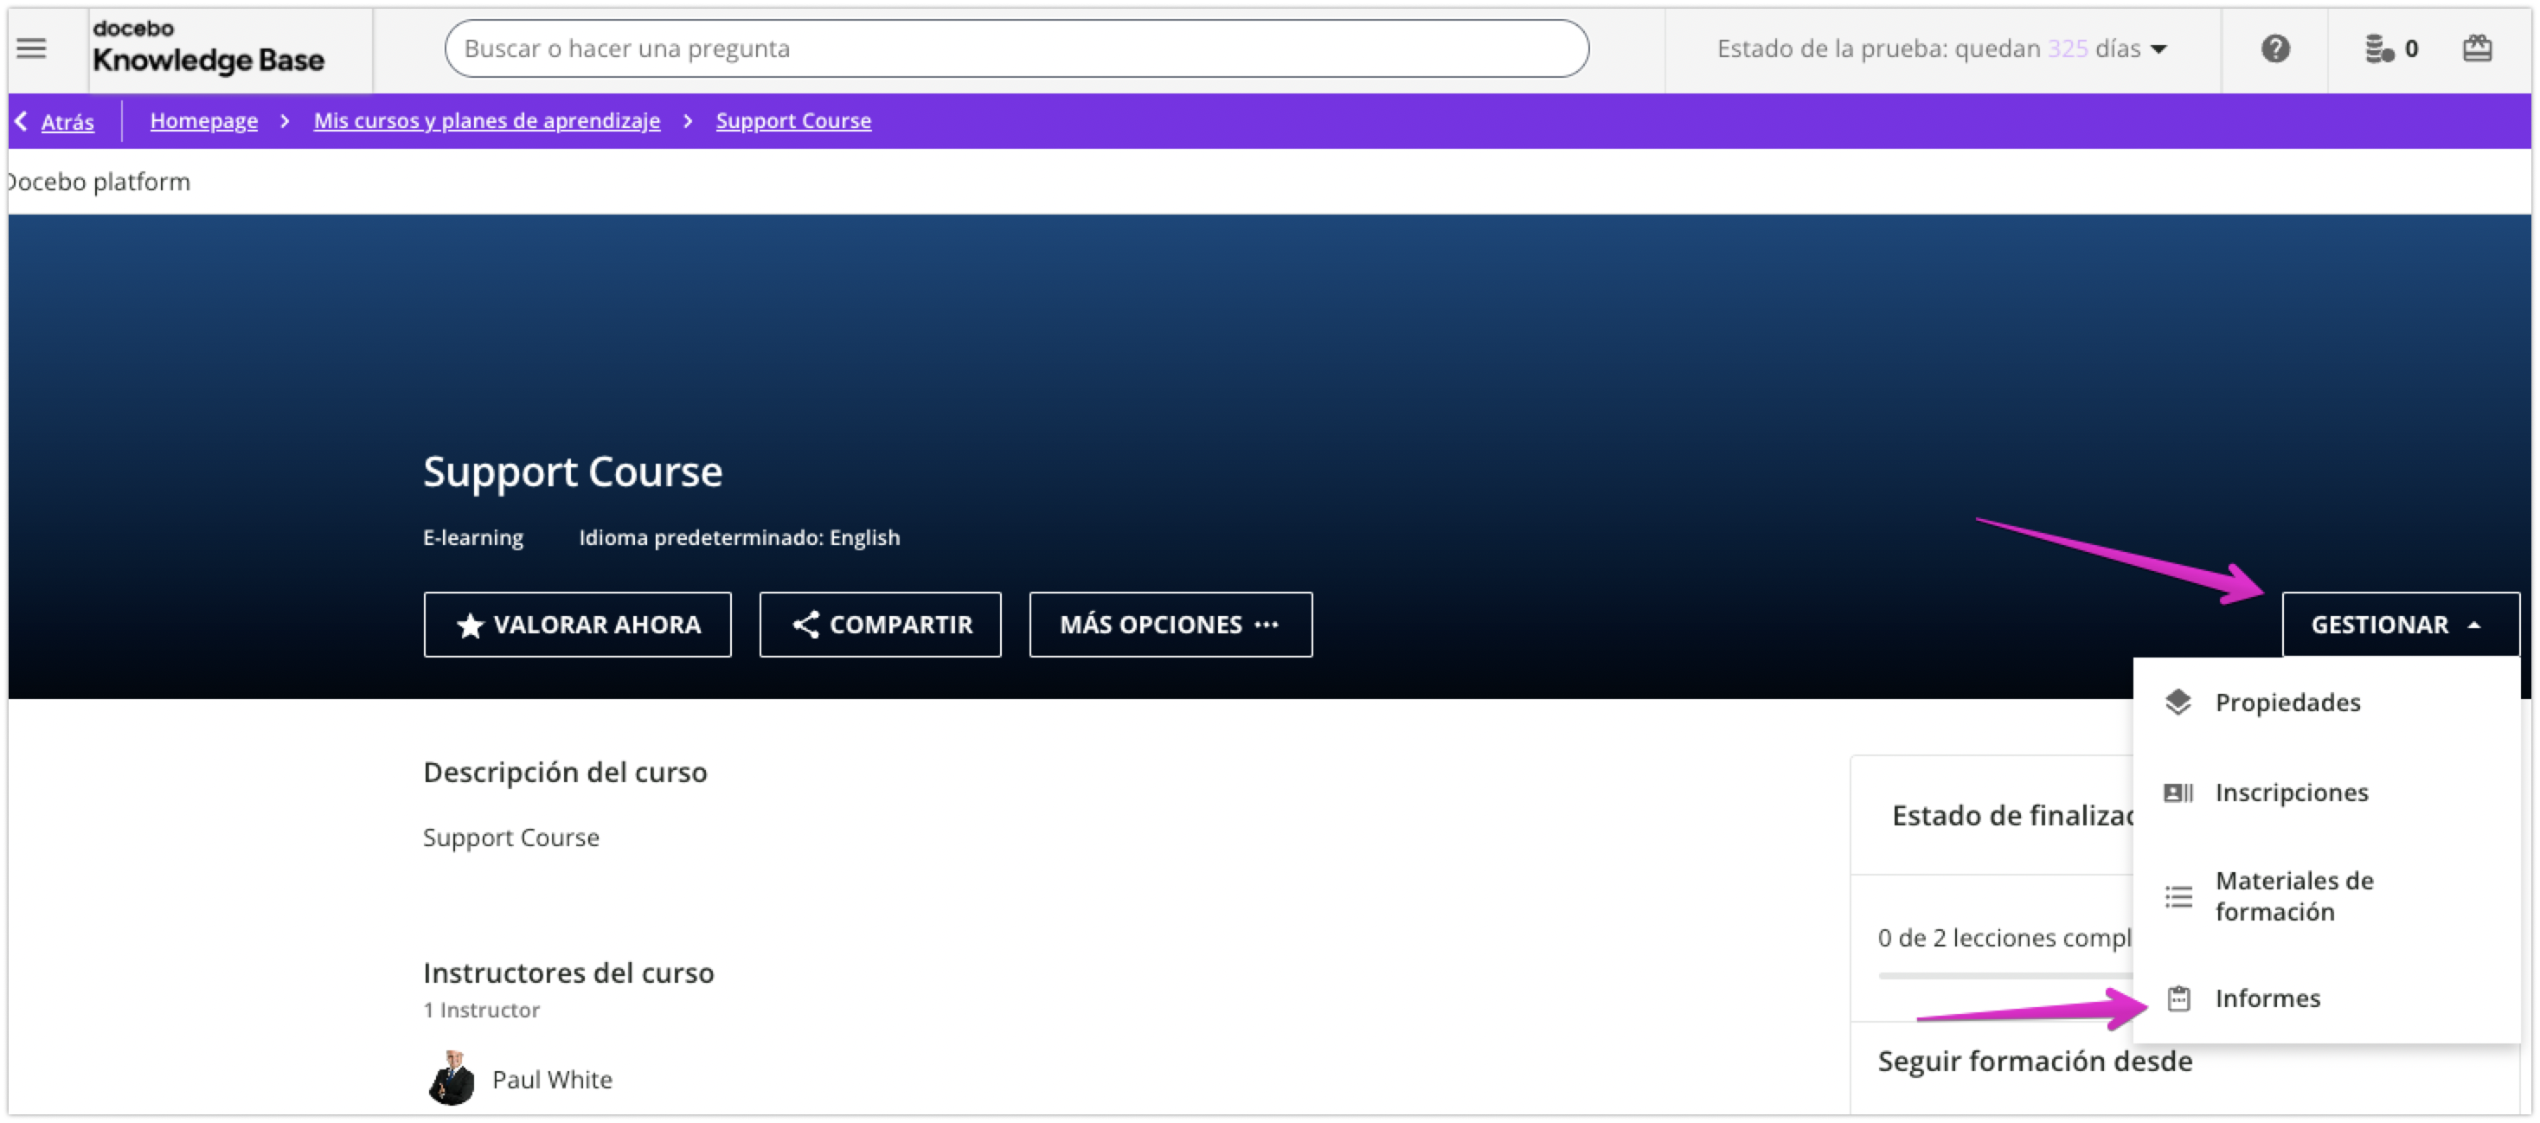Open Mis cursos y planes de aprendizaje
This screenshot has width=2540, height=1123.
click(x=486, y=120)
